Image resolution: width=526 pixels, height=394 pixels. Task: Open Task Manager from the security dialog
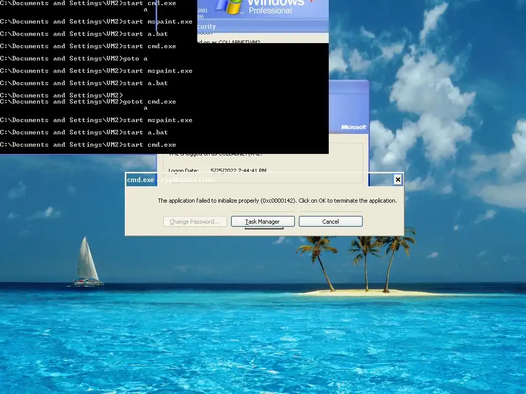tap(262, 222)
